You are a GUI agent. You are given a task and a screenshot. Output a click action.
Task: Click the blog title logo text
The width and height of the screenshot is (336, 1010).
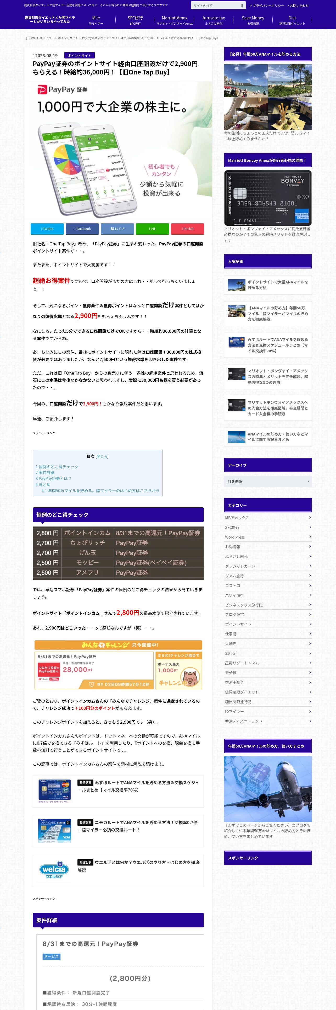[x=50, y=20]
